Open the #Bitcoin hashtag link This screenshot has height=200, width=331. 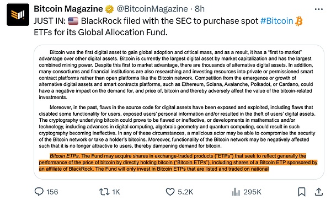point(277,21)
